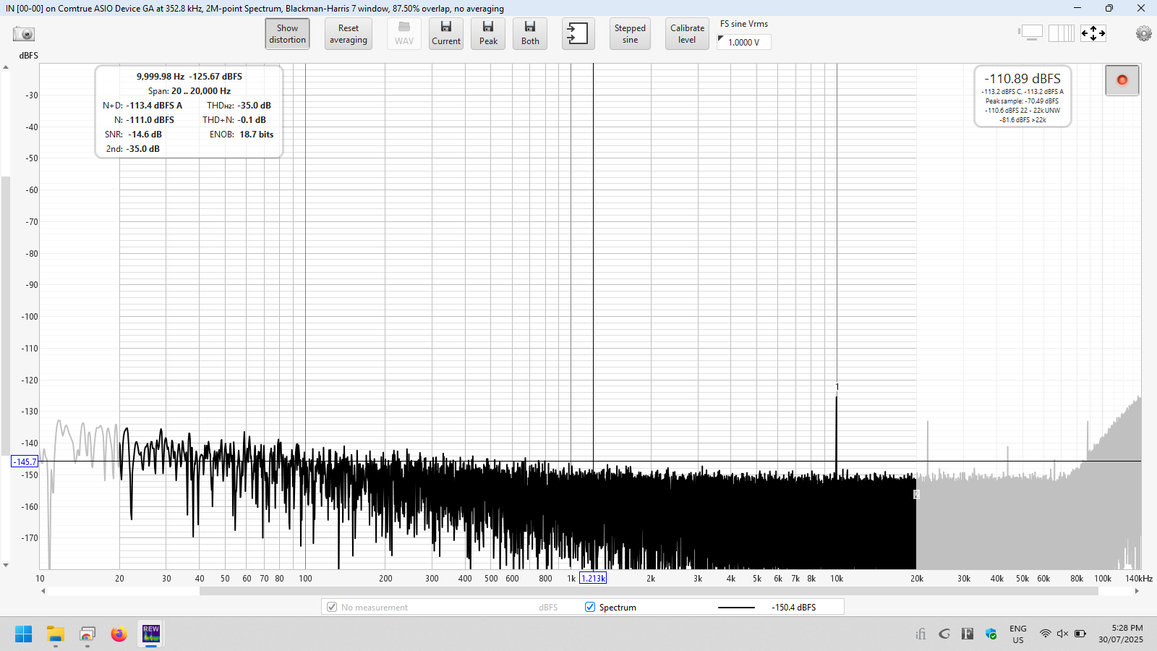Click the arrow-into-box icon in toolbar
Viewport: 1157px width, 651px height.
[x=578, y=33]
